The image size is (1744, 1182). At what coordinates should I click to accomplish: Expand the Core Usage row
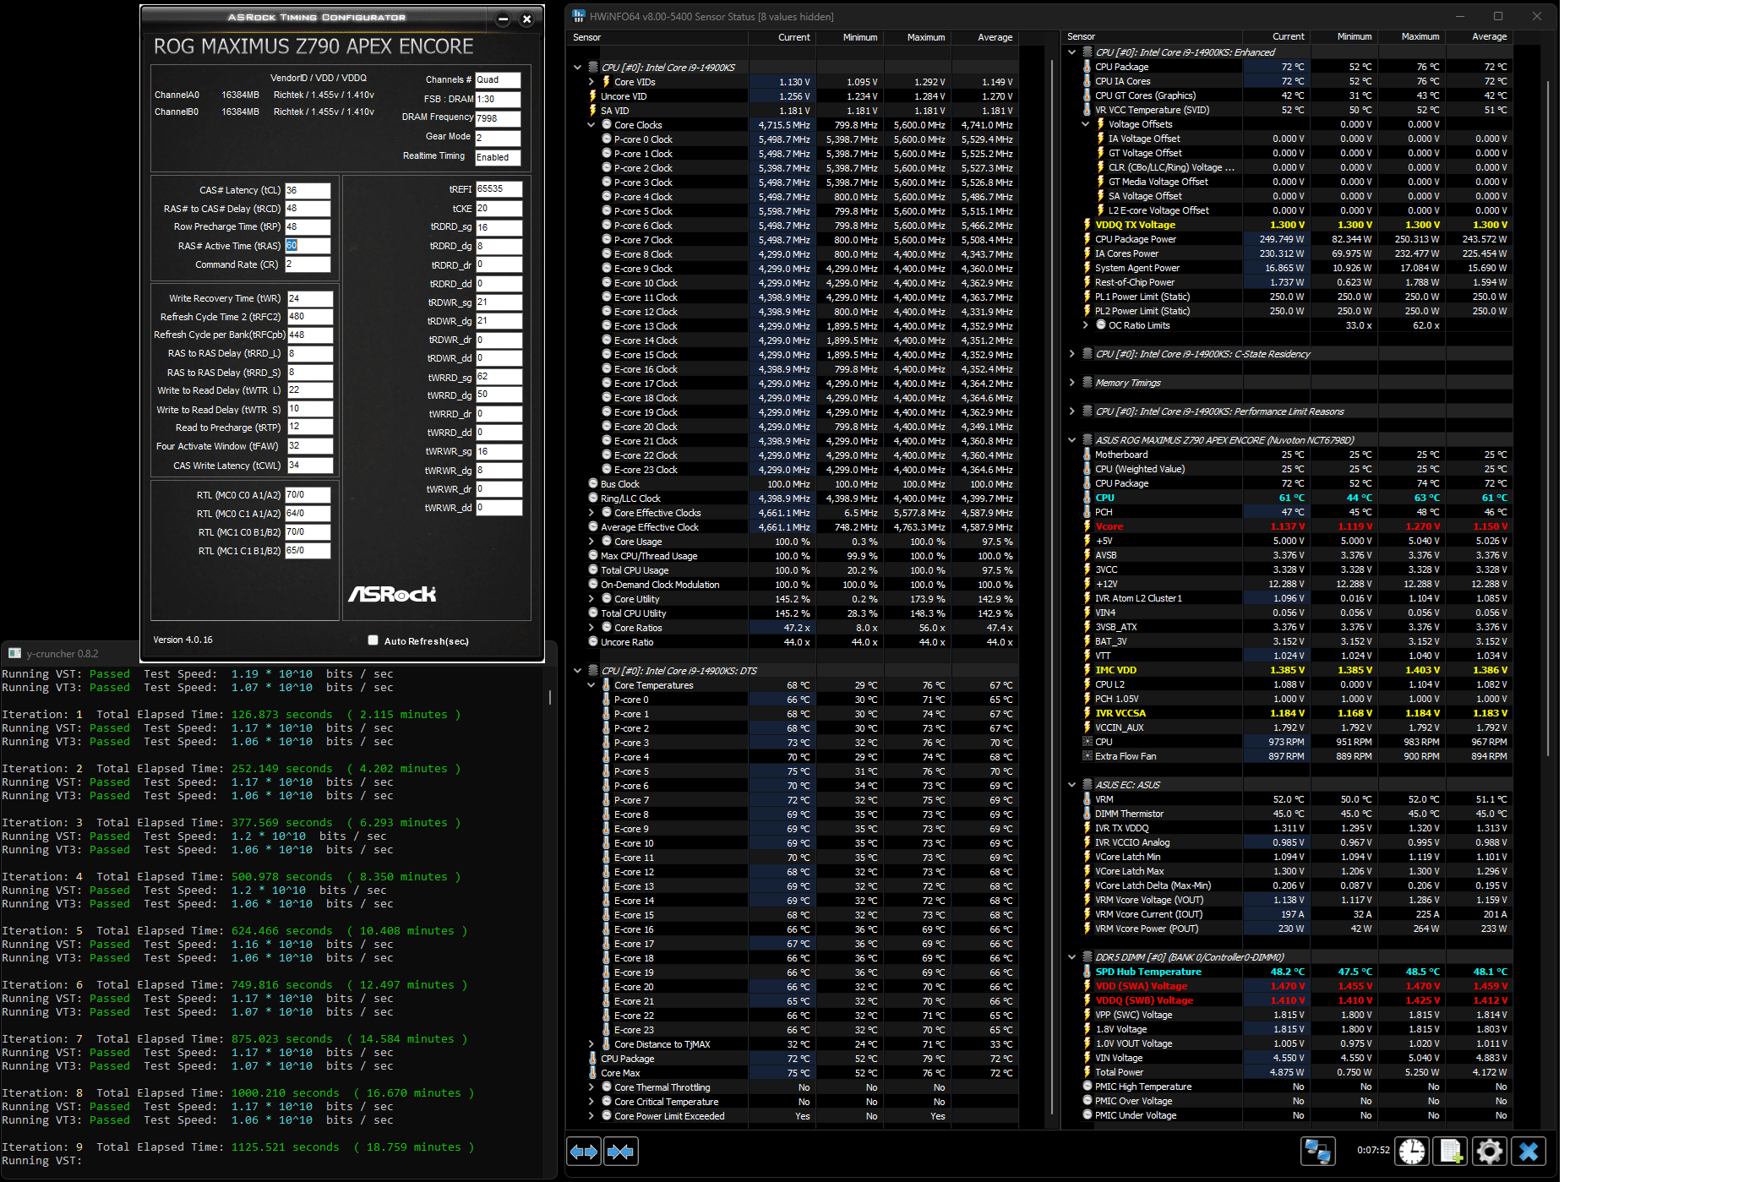[x=591, y=542]
